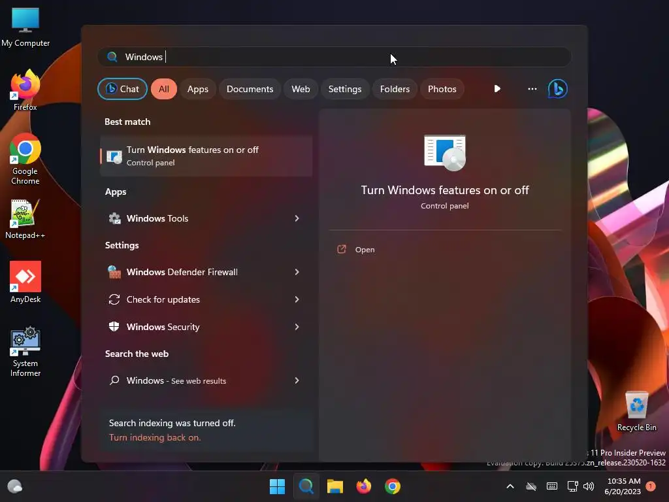Select the Google Chrome desktop shortcut
The image size is (669, 502).
25,159
